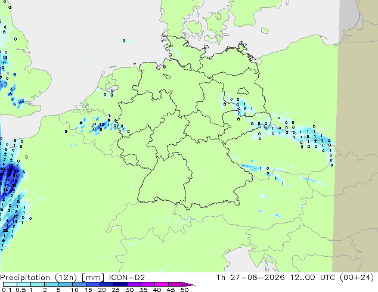Click the 30–35 mm violet legend swatch
This screenshot has height=292, width=378.
coord(134,284)
